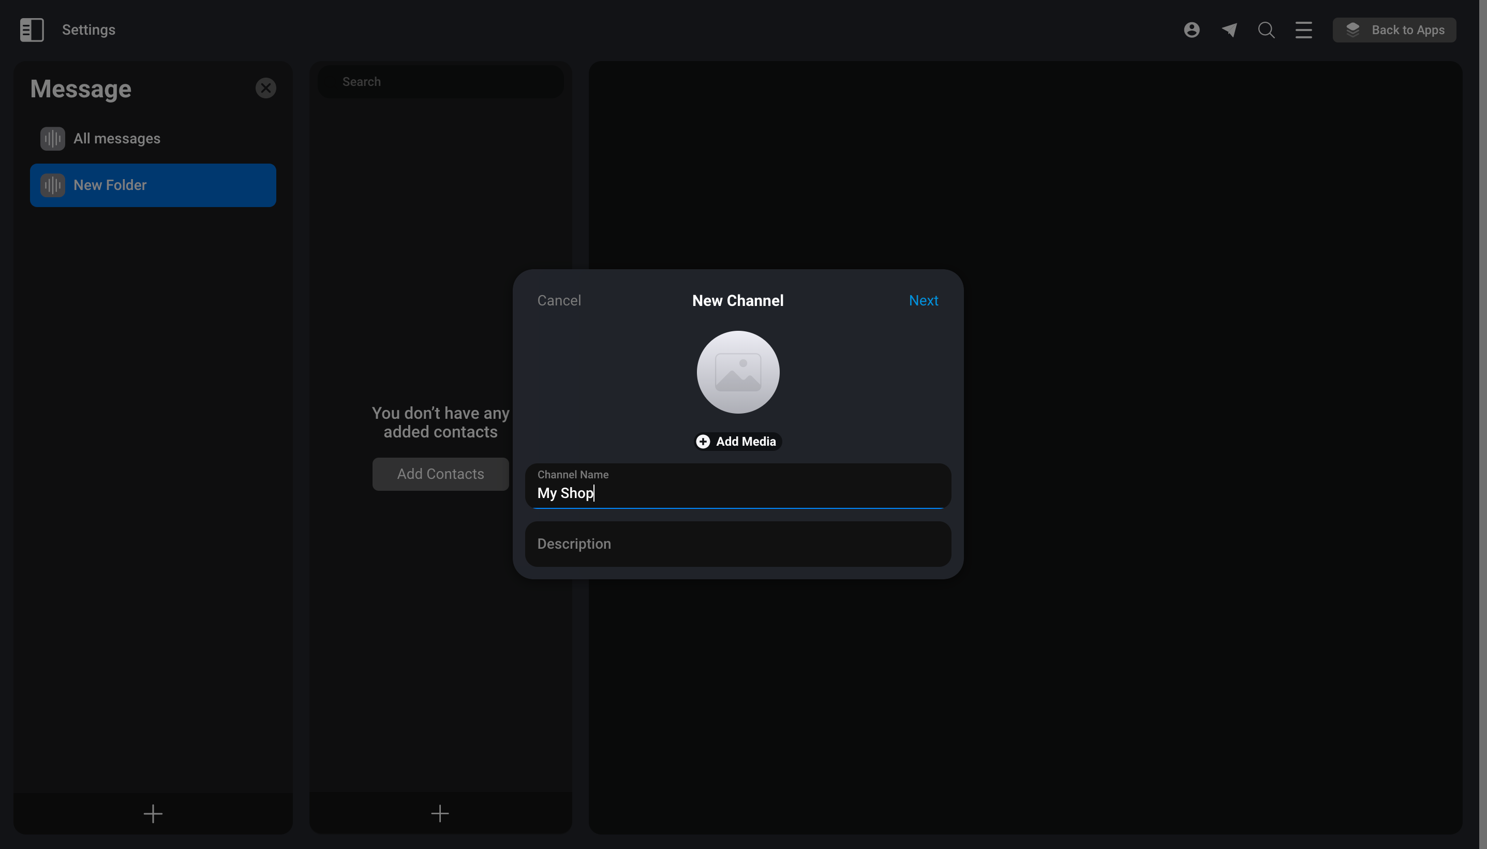Viewport: 1487px width, 849px height.
Task: Click the New Folder waveform icon
Action: (x=52, y=185)
